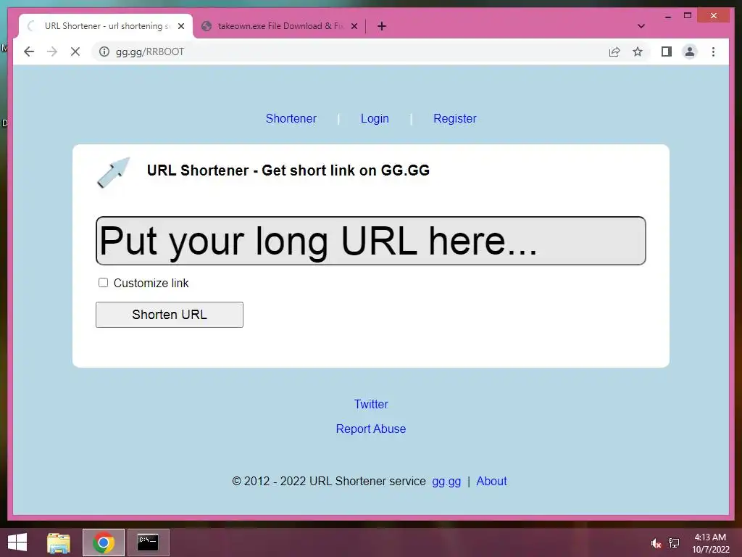Bookmark this tab with the star
The height and width of the screenshot is (557, 742).
tap(638, 51)
